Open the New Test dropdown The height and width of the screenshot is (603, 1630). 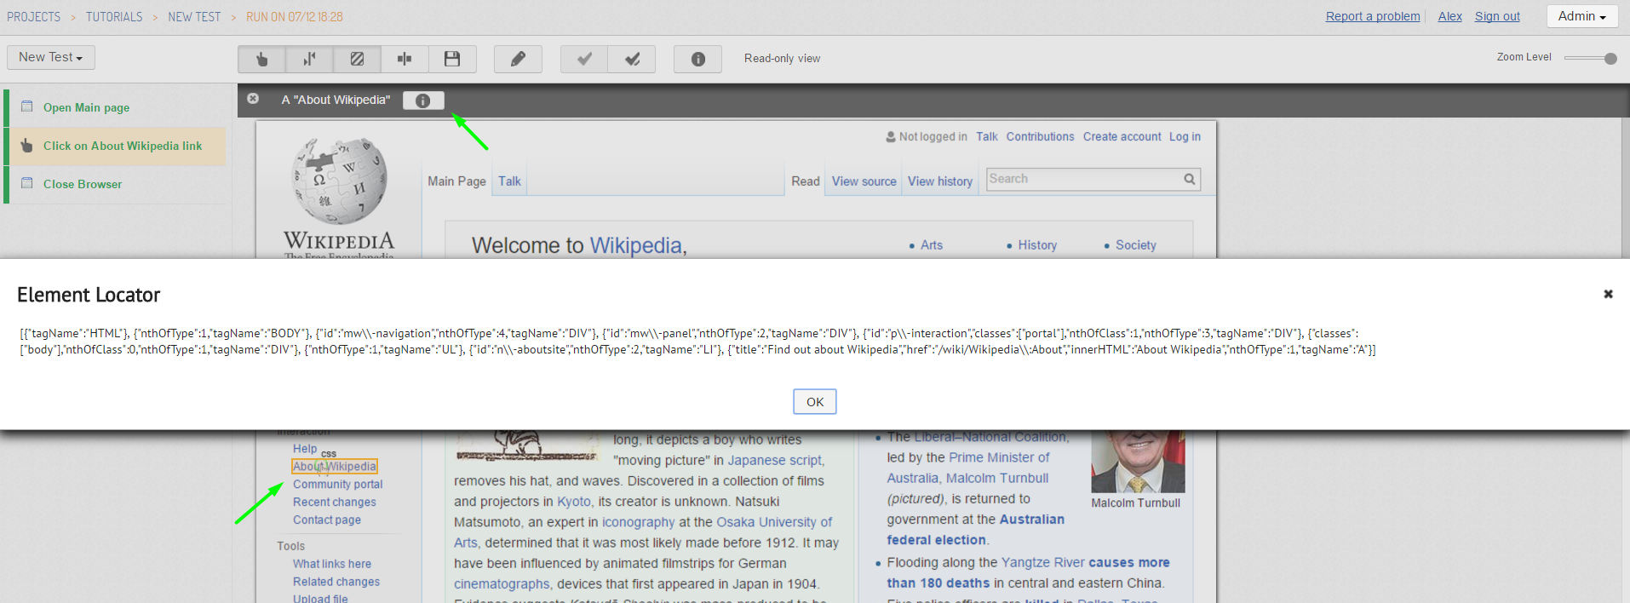[51, 57]
